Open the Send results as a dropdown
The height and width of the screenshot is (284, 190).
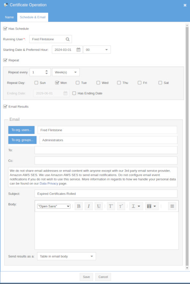coord(66,256)
